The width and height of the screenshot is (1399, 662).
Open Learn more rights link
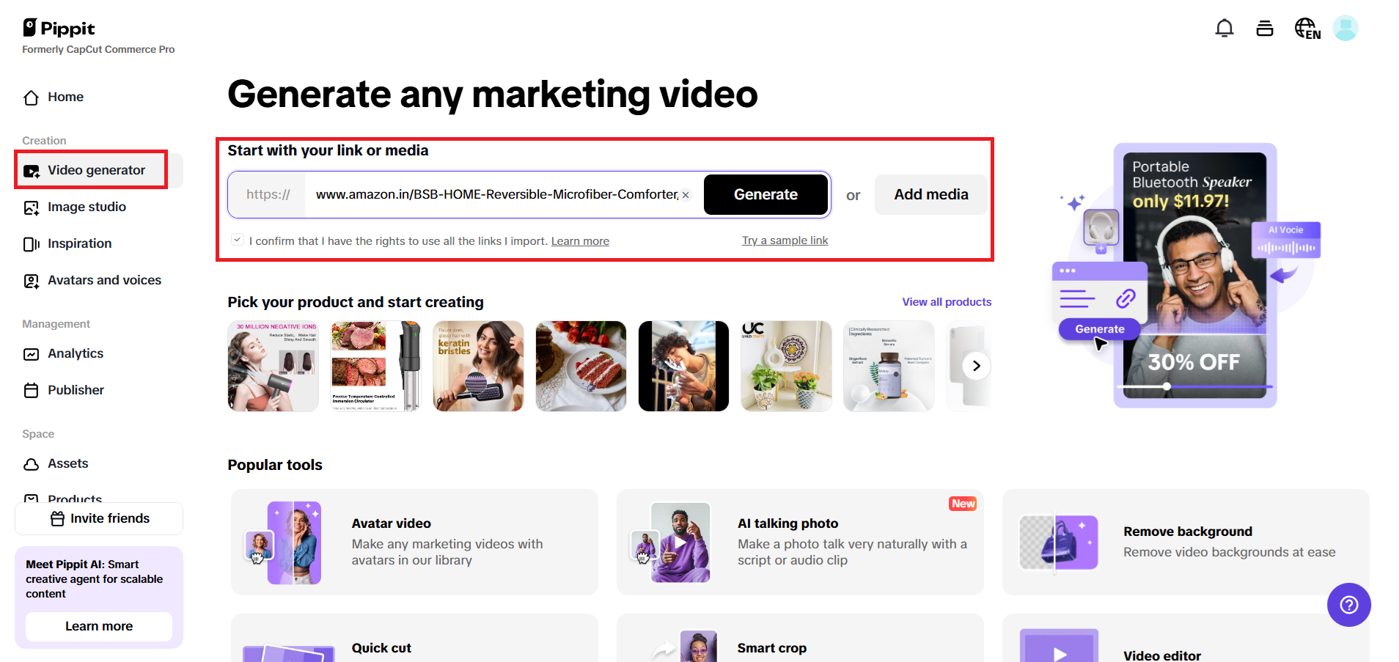coord(580,241)
